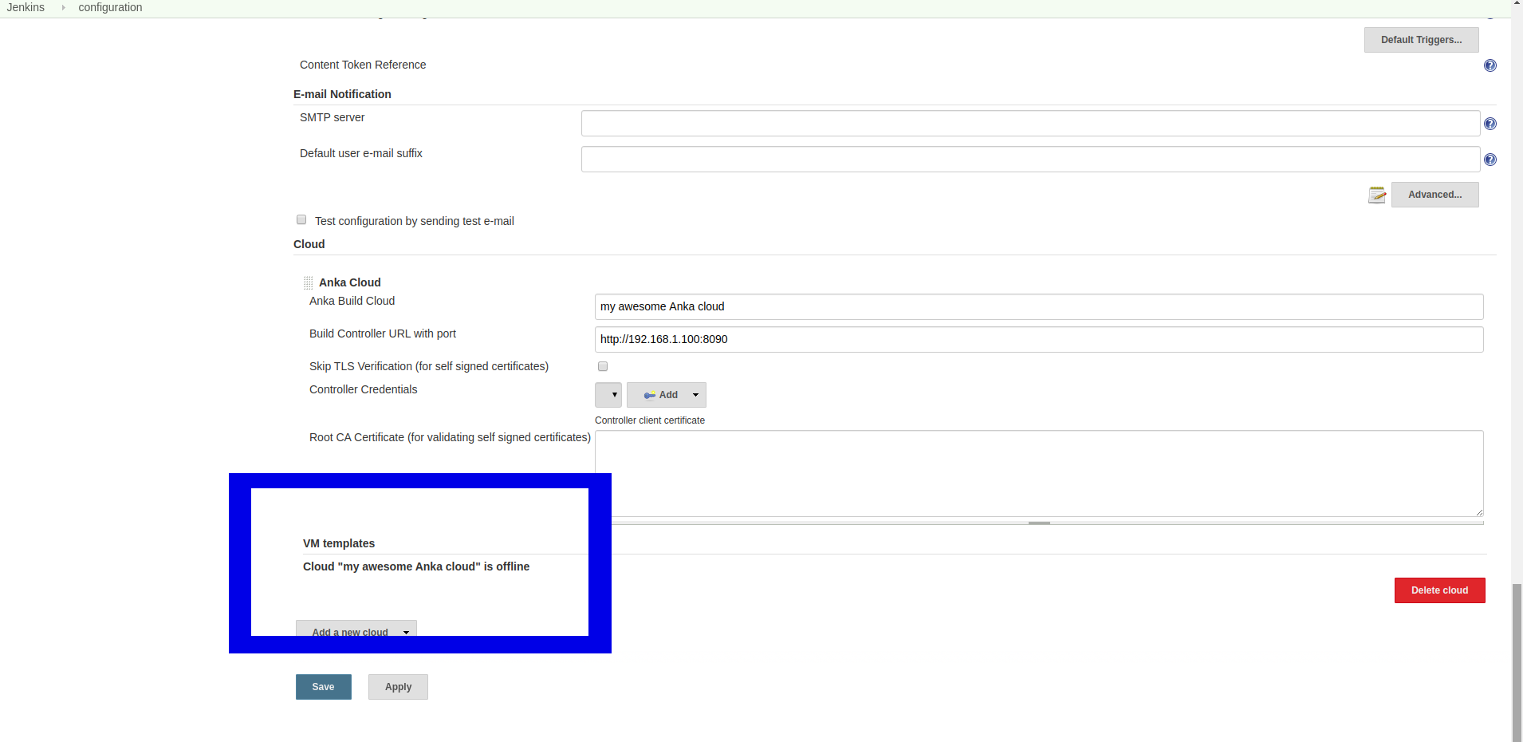Click into Root CA Certificate textarea
This screenshot has height=742, width=1523.
click(x=1039, y=474)
